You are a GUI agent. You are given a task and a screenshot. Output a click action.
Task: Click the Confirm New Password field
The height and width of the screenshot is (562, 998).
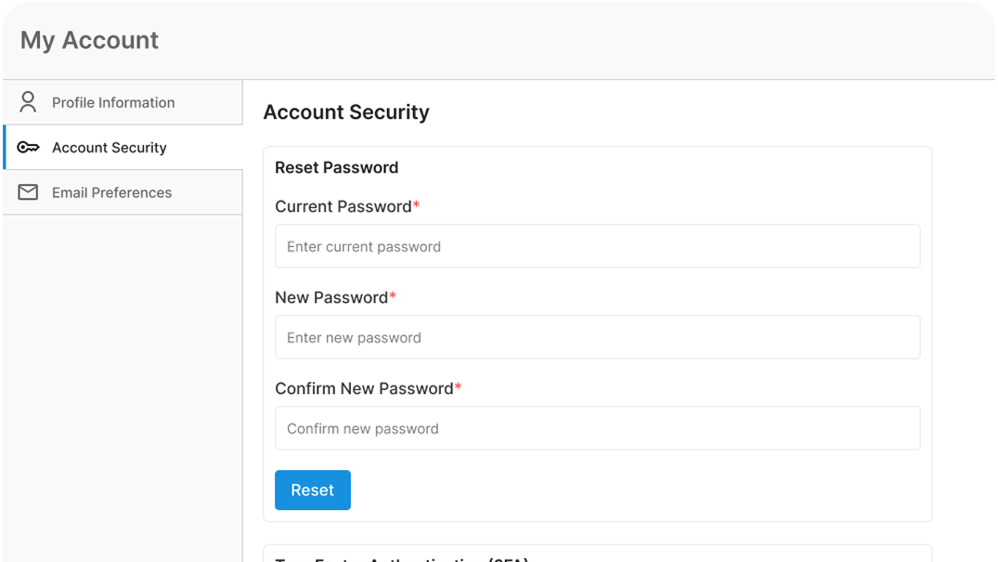(x=597, y=428)
